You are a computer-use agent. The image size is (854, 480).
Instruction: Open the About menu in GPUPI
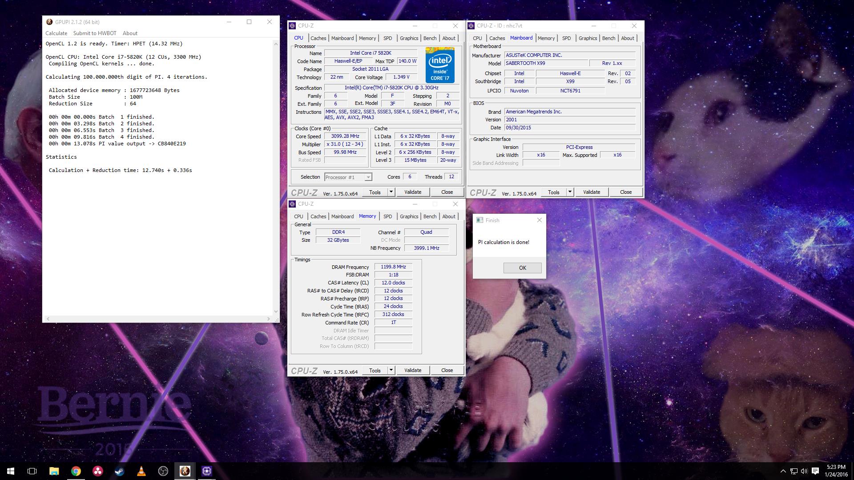coord(130,33)
